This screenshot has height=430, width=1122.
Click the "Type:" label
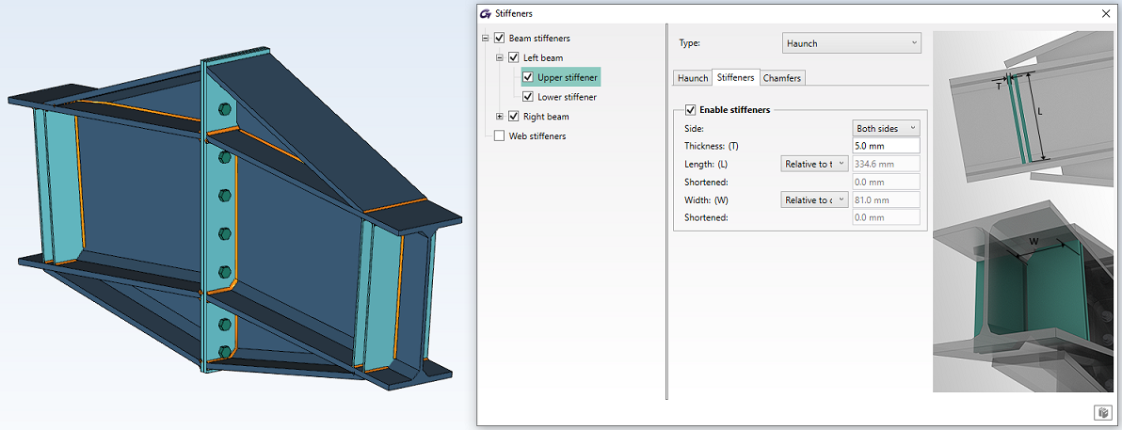(689, 43)
